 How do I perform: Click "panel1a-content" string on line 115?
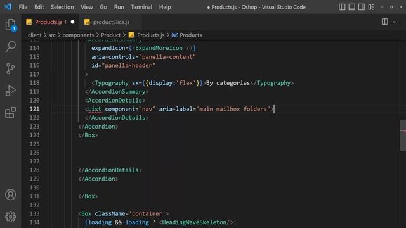coord(167,57)
